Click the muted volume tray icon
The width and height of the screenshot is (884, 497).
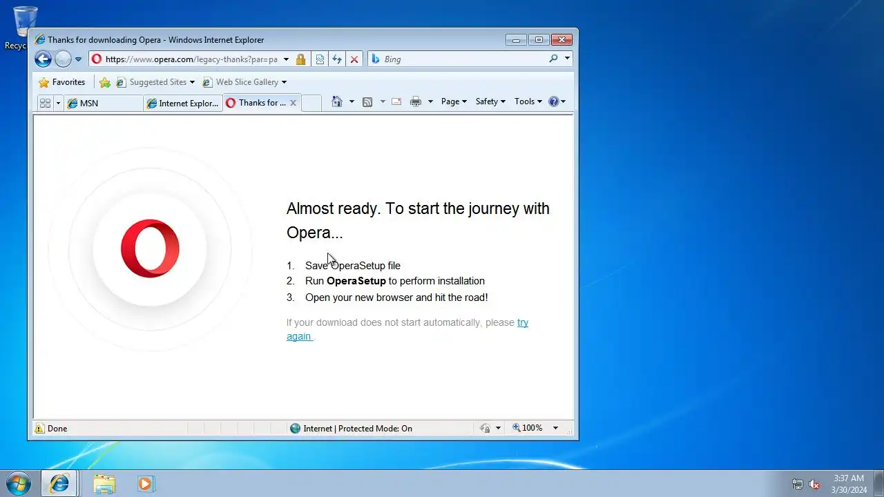pos(814,484)
